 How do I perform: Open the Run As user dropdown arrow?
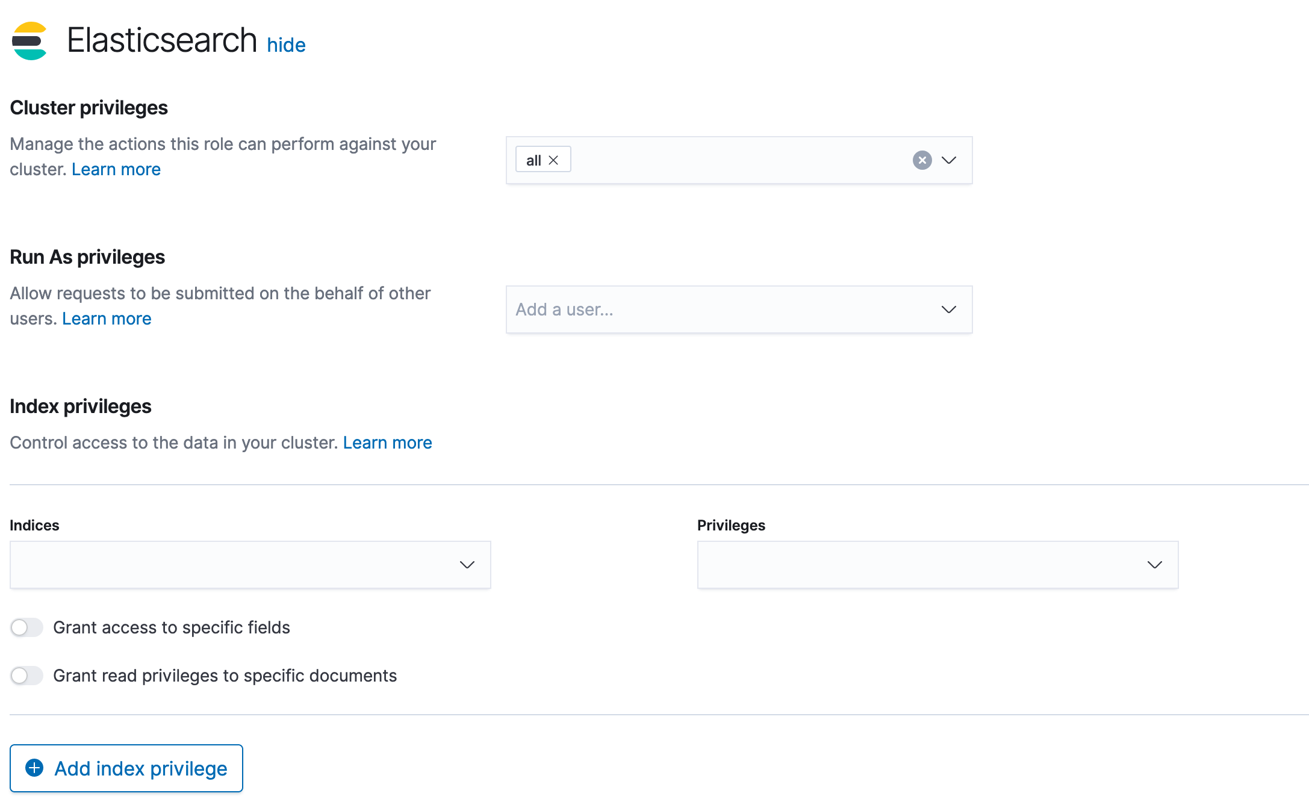coord(949,309)
